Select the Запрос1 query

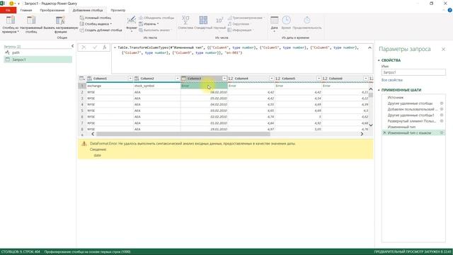[x=38, y=59]
